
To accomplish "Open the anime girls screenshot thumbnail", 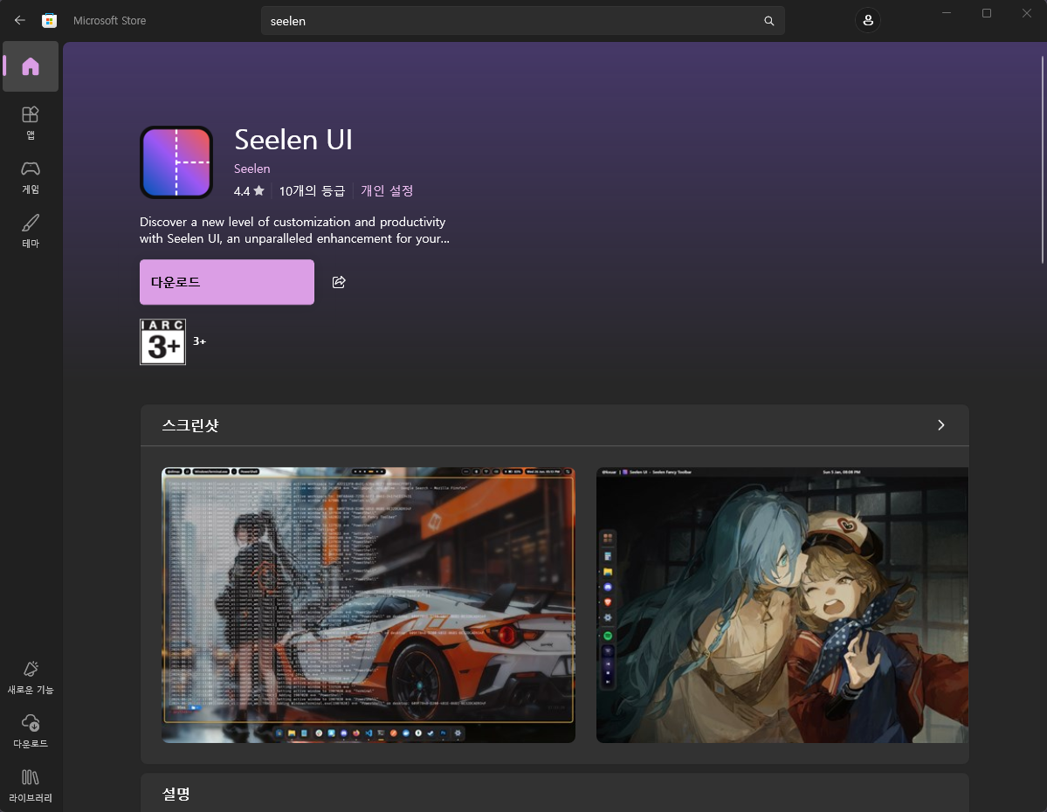I will tap(782, 605).
